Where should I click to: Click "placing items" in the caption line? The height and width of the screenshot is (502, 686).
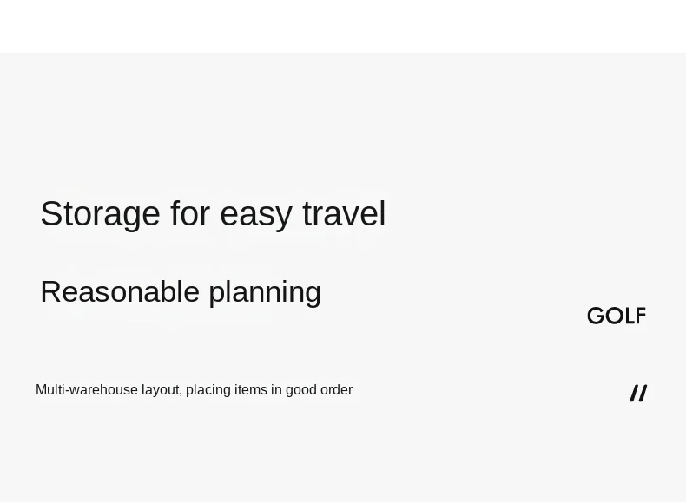[x=226, y=389]
